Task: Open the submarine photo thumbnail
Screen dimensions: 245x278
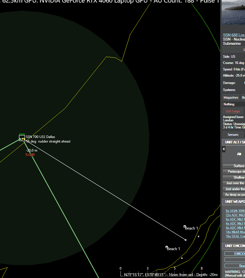Action: (x=233, y=12)
